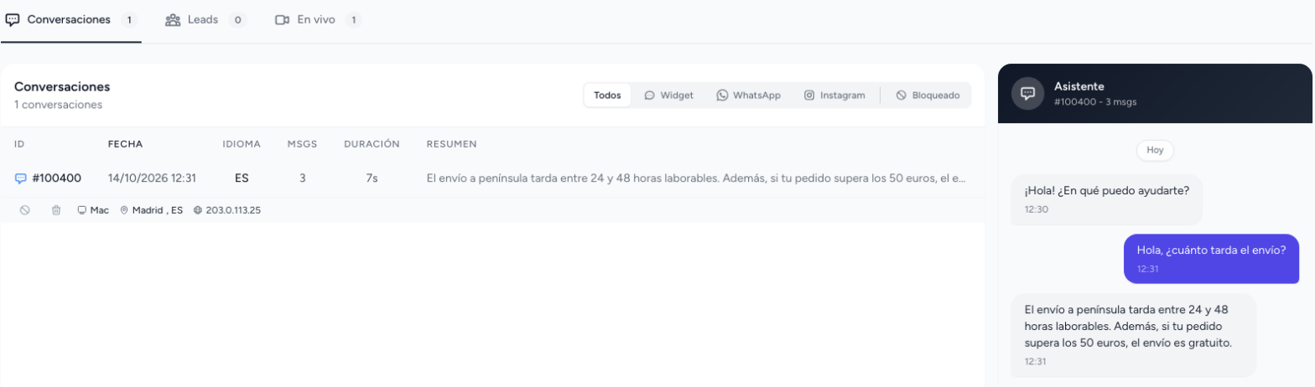Click the Conversaciones speech bubble tab icon
This screenshot has width=1315, height=387.
(13, 20)
